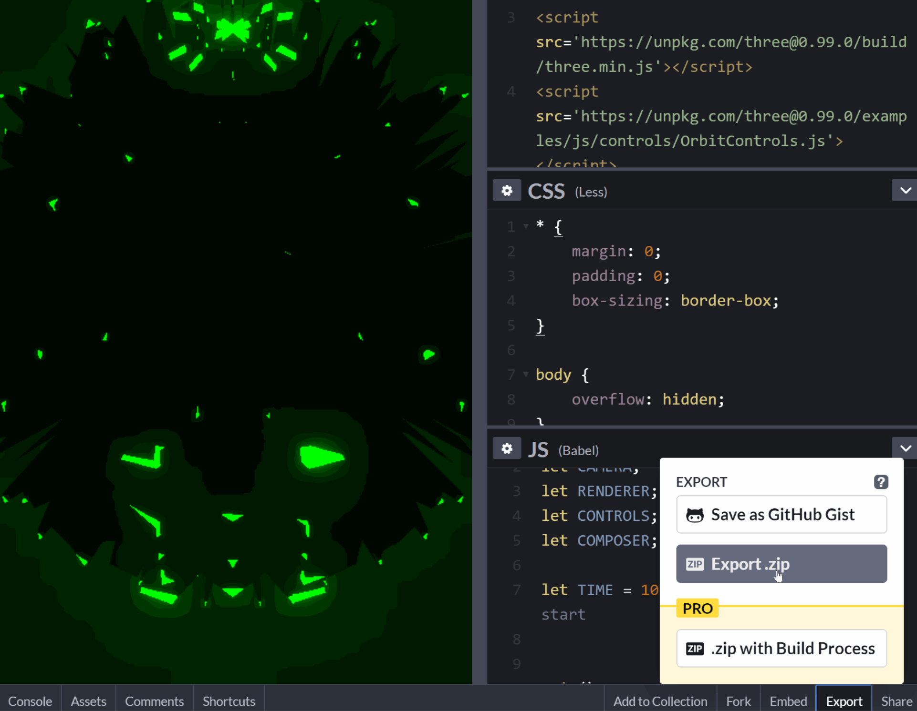Select the Assets tab

[88, 700]
